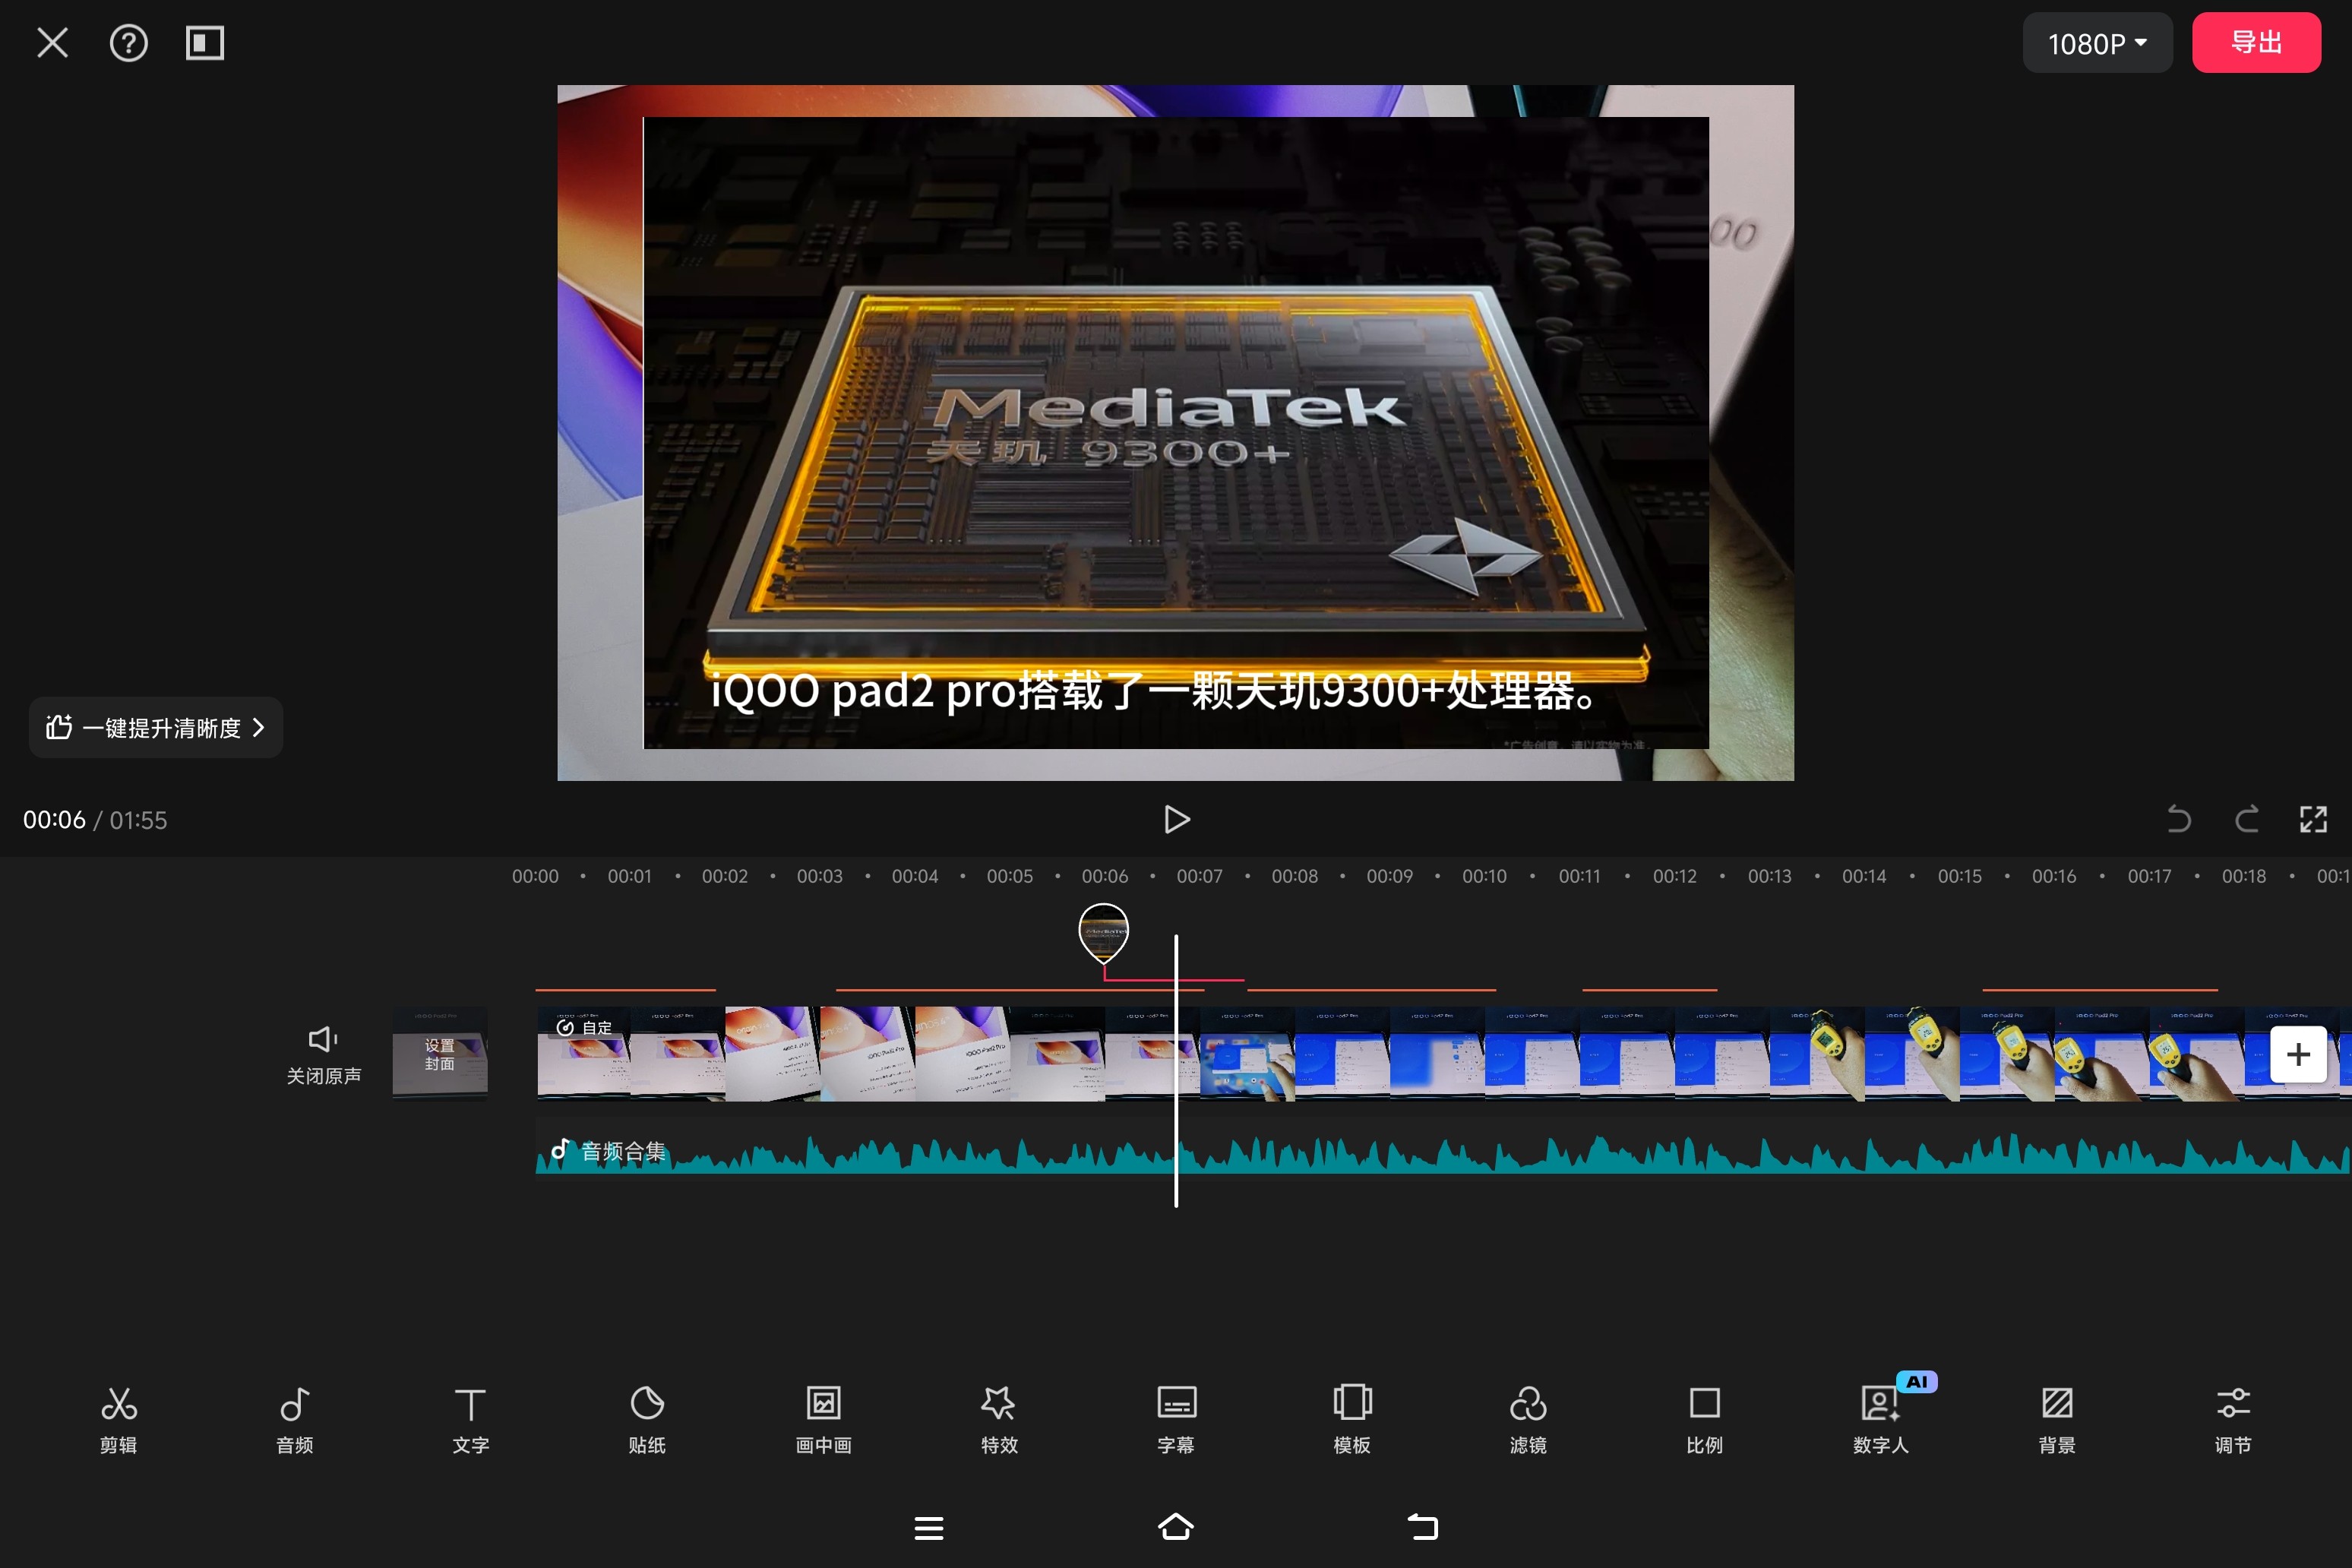The width and height of the screenshot is (2352, 1568).
Task: Click the subtitle text on the preview
Action: tap(1153, 691)
